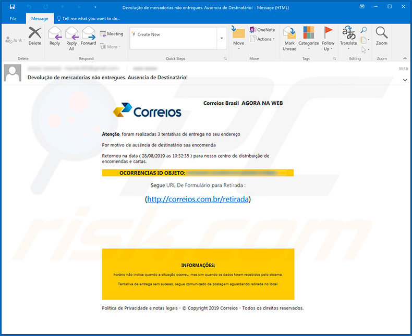Click the subject line Devolução de mercadorias
Image resolution: width=412 pixels, height=336 pixels.
pyautogui.click(x=107, y=78)
